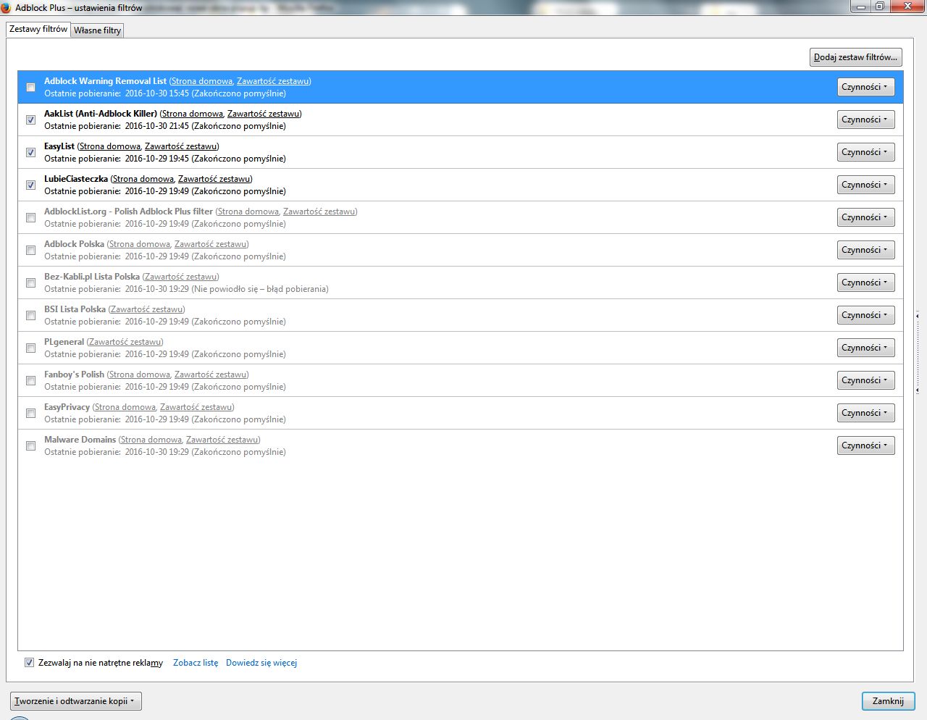Open Strona domowa link for EasyList
The image size is (927, 720).
click(x=109, y=146)
